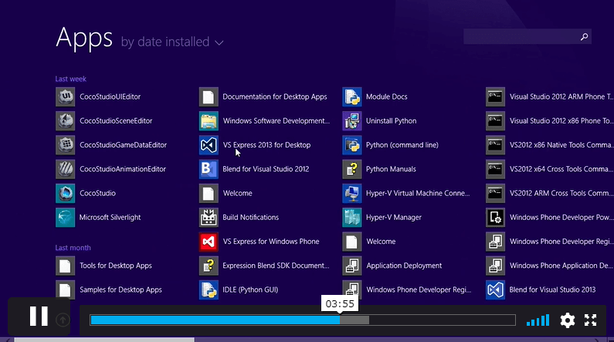This screenshot has height=342, width=614.
Task: Launch the IDLE (Python GUI) icon
Action: click(x=209, y=290)
